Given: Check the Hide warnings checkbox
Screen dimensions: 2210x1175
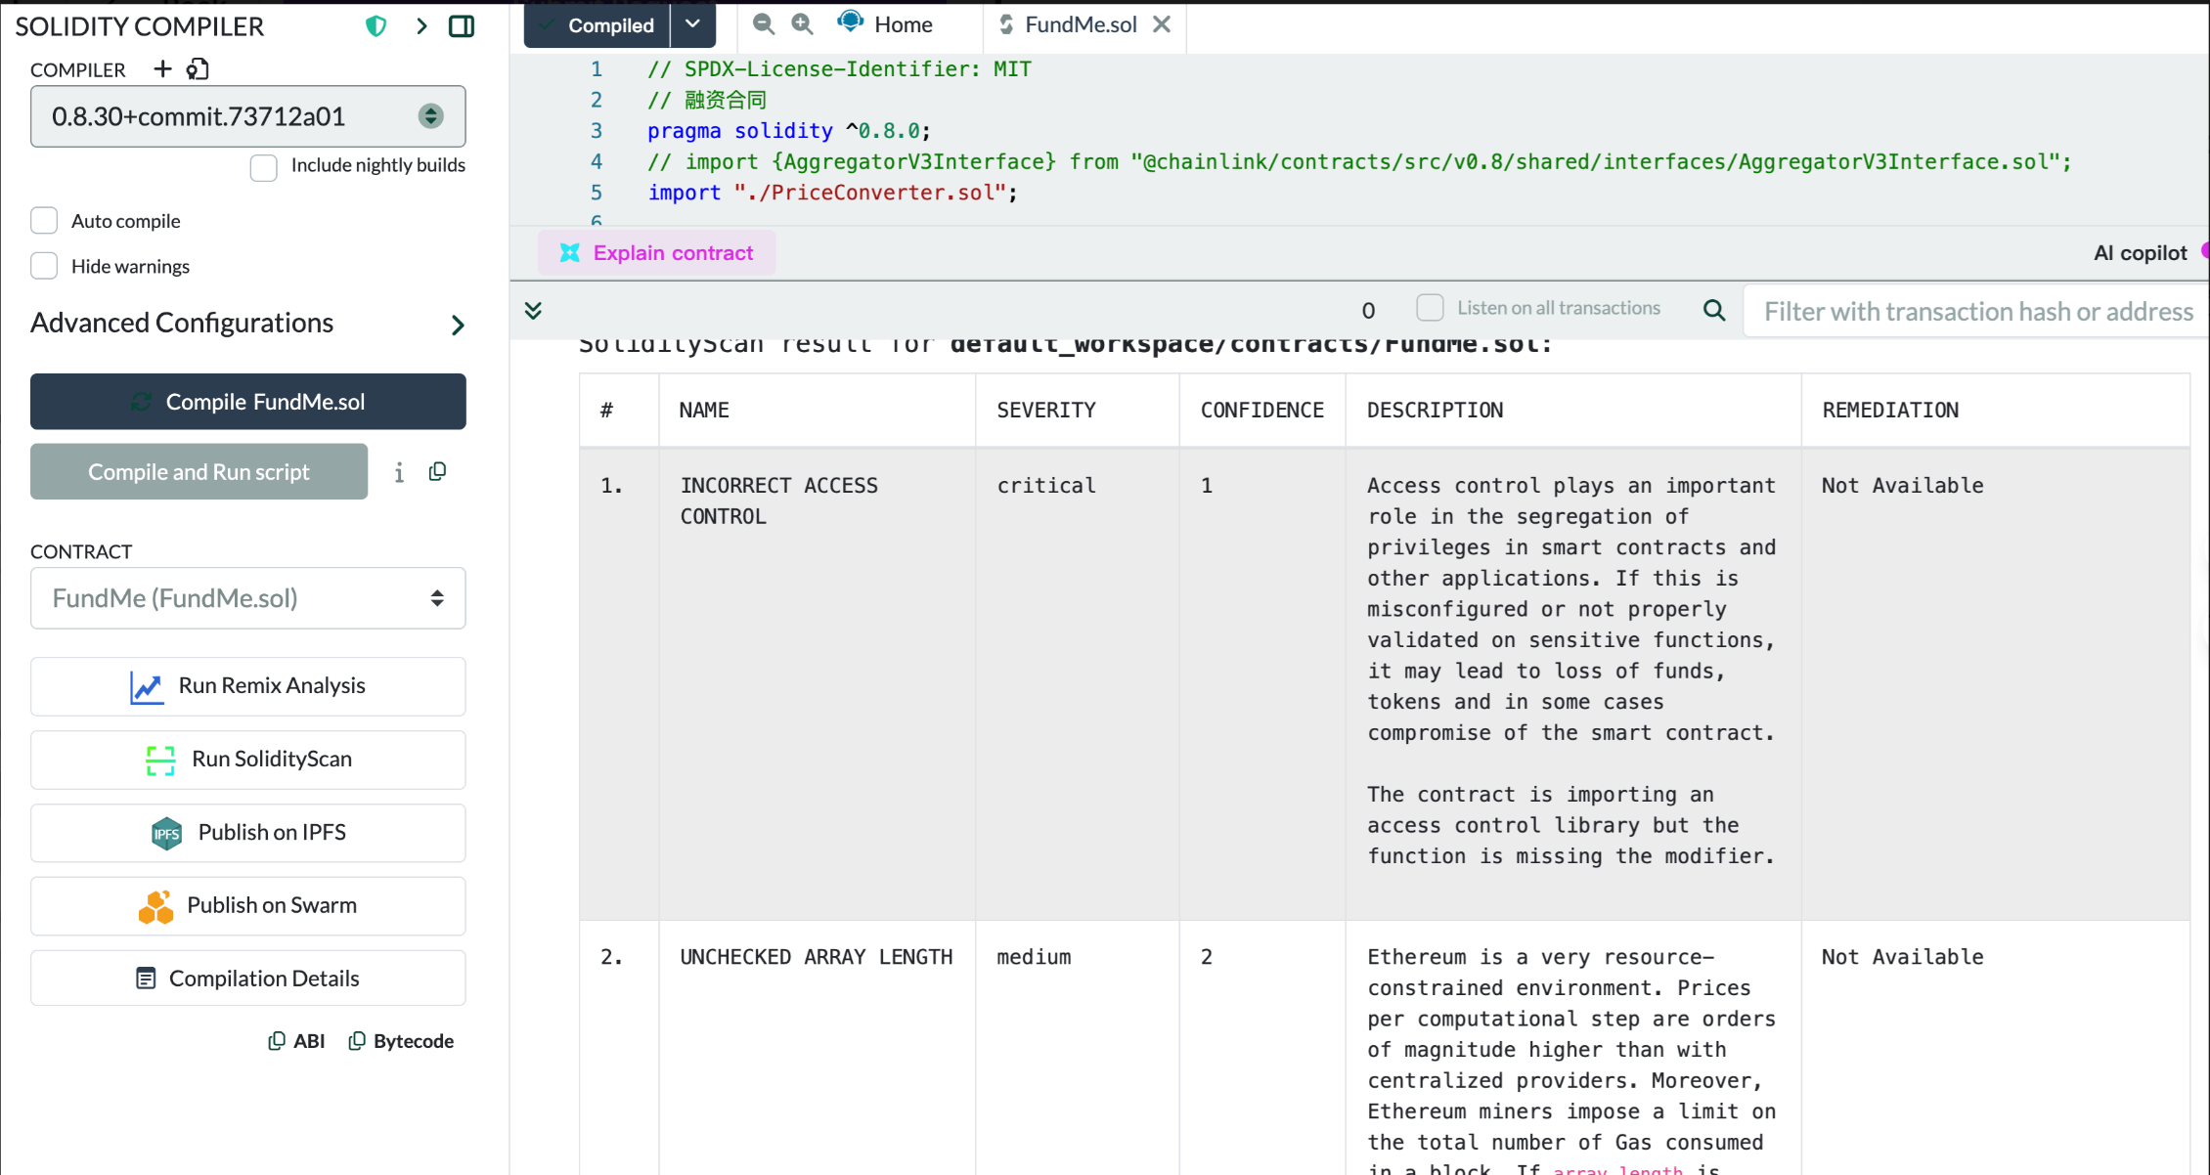Looking at the screenshot, I should [x=44, y=266].
